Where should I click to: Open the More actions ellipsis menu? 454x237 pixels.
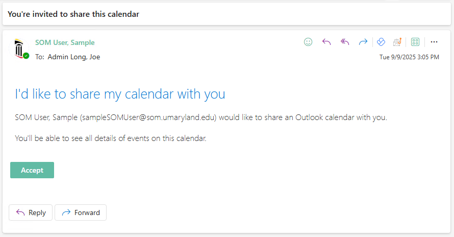[434, 42]
